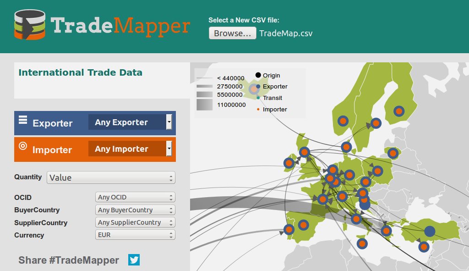Click the '< 440000' legend value
Viewport: 469px width, 271px height.
231,78
